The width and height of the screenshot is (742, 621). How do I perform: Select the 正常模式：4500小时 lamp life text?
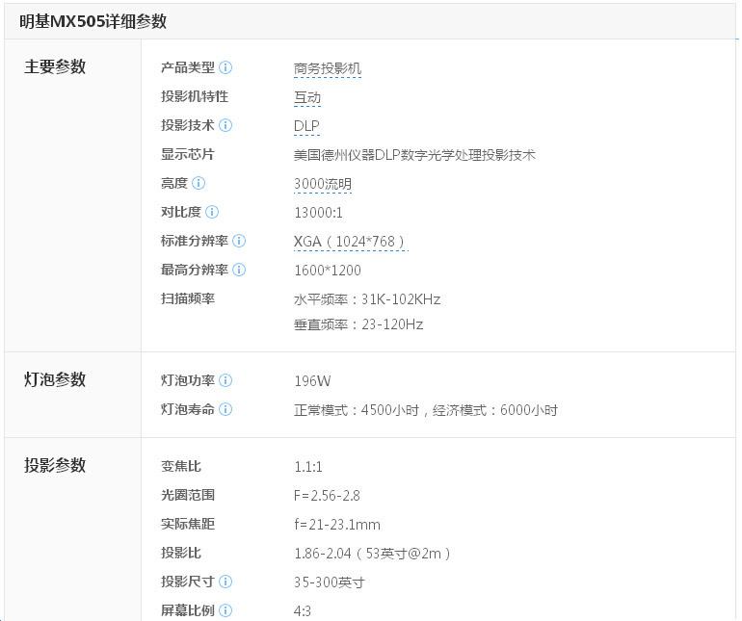357,410
